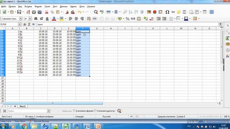
Task: Click the New spreadsheet icon
Action: 4,12
